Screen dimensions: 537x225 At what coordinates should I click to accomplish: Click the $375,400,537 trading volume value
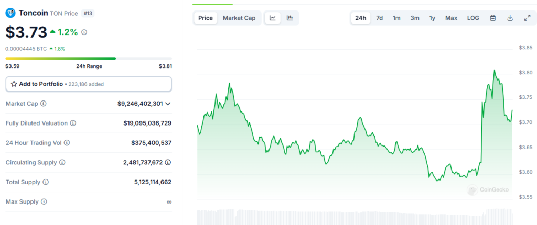(x=152, y=143)
